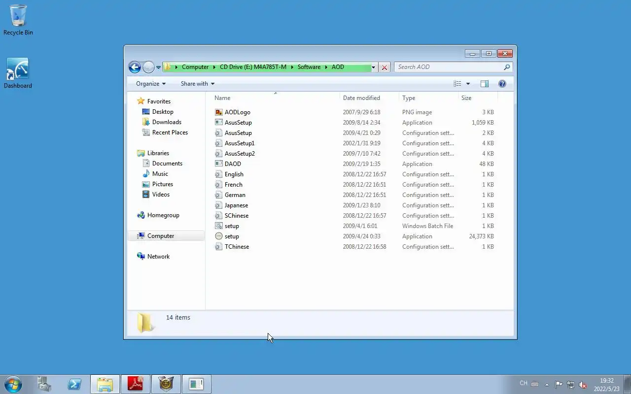631x394 pixels.
Task: Open Recycle Bin on desktop
Action: pyautogui.click(x=18, y=20)
